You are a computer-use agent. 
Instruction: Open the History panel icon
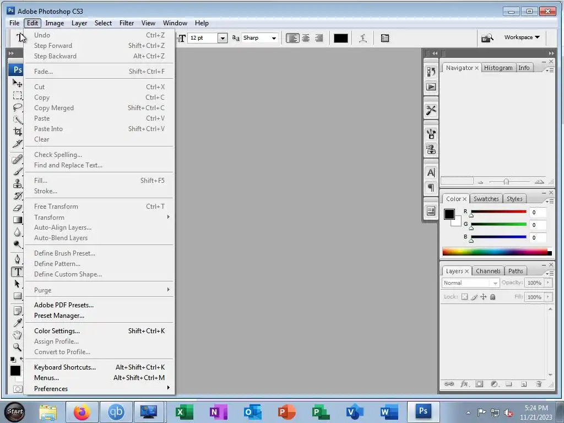coord(431,72)
